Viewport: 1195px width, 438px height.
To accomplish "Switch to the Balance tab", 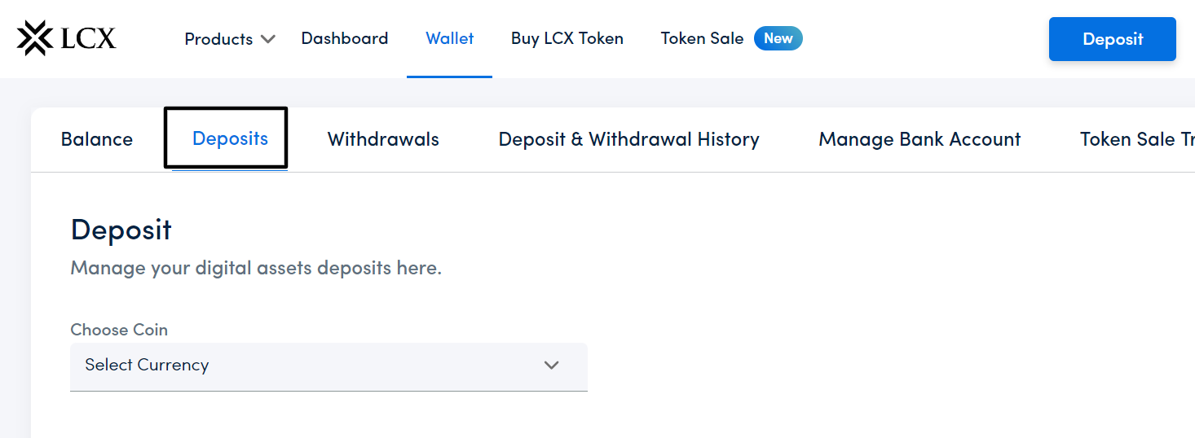I will (97, 139).
